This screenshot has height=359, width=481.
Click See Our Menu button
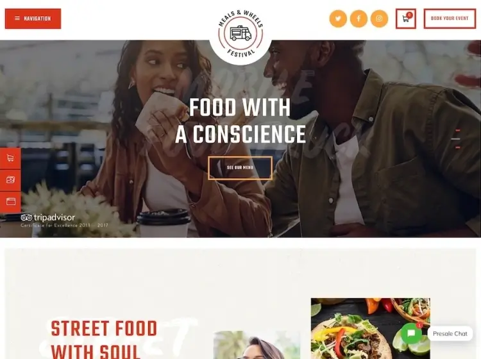pos(240,168)
